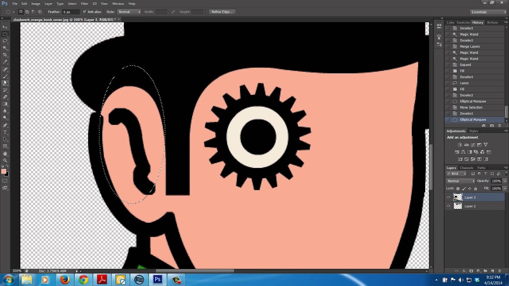
Task: Click the Expand history state
Action: (x=465, y=65)
